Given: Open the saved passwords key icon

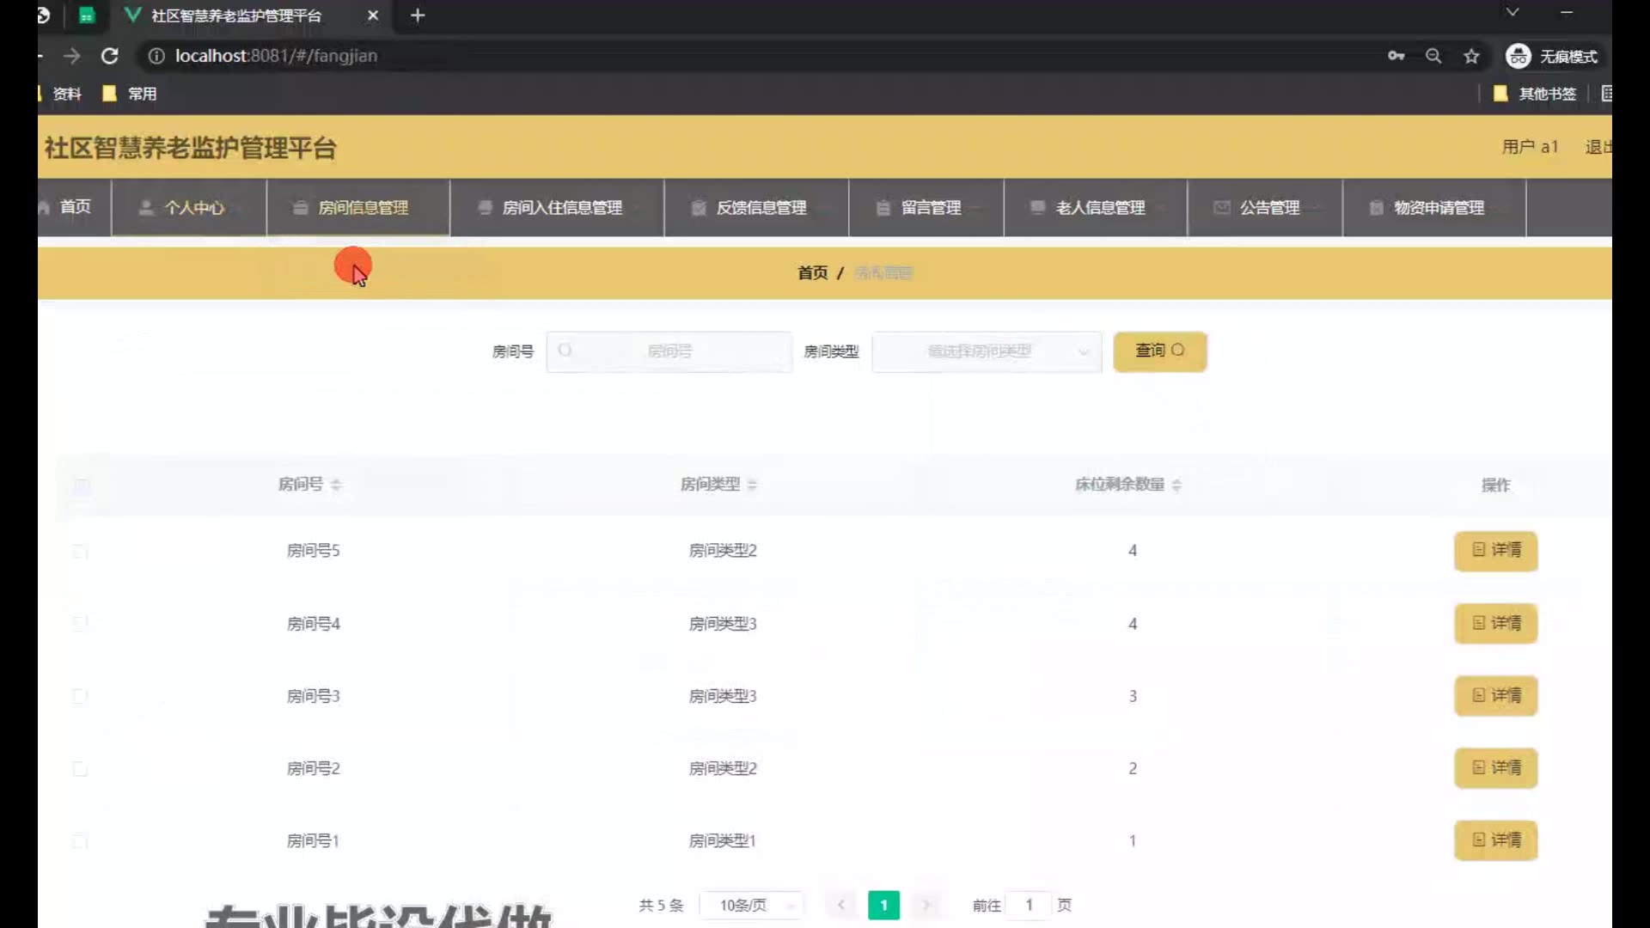Looking at the screenshot, I should tap(1396, 56).
